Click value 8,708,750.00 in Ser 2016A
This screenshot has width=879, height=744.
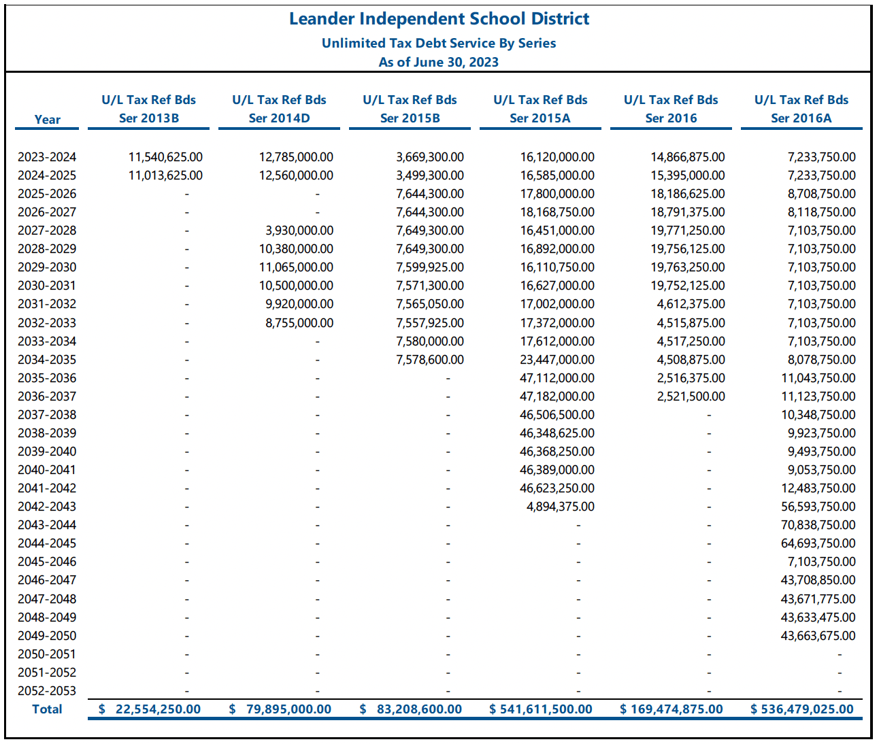pos(822,194)
